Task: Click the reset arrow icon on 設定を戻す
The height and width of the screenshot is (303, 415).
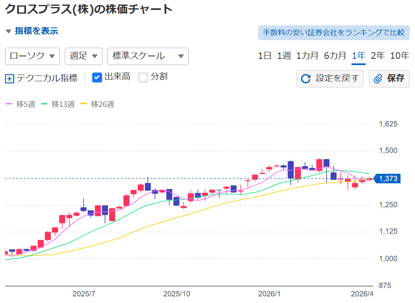Action: (306, 79)
